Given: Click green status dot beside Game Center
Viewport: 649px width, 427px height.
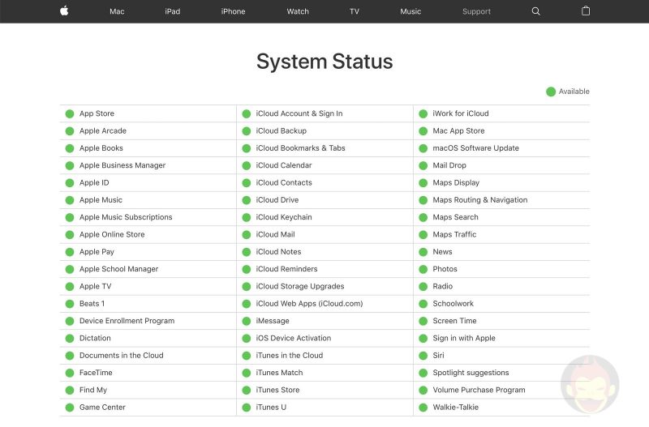Looking at the screenshot, I should click(70, 408).
